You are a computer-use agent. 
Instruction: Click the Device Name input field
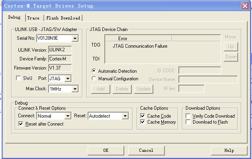coord(208,79)
